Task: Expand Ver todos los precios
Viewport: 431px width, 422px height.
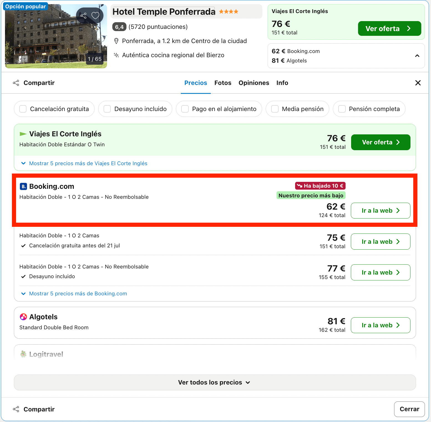Action: tap(215, 382)
